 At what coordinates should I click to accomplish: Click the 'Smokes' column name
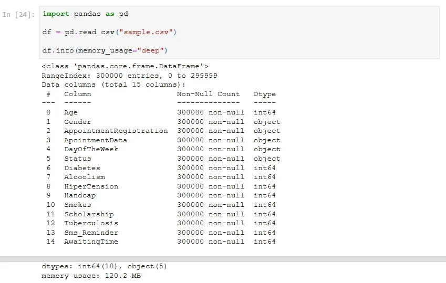pos(78,205)
